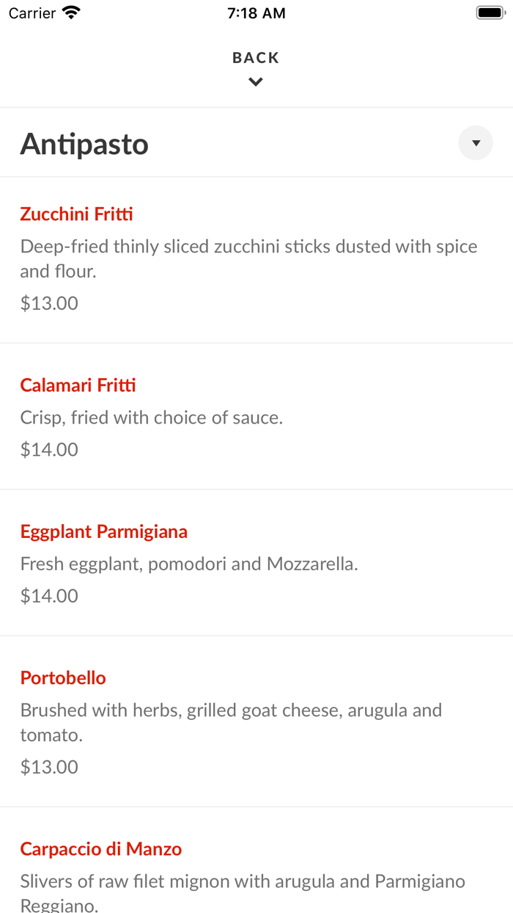Tap the Portobello description line
The image size is (513, 913).
point(231,722)
